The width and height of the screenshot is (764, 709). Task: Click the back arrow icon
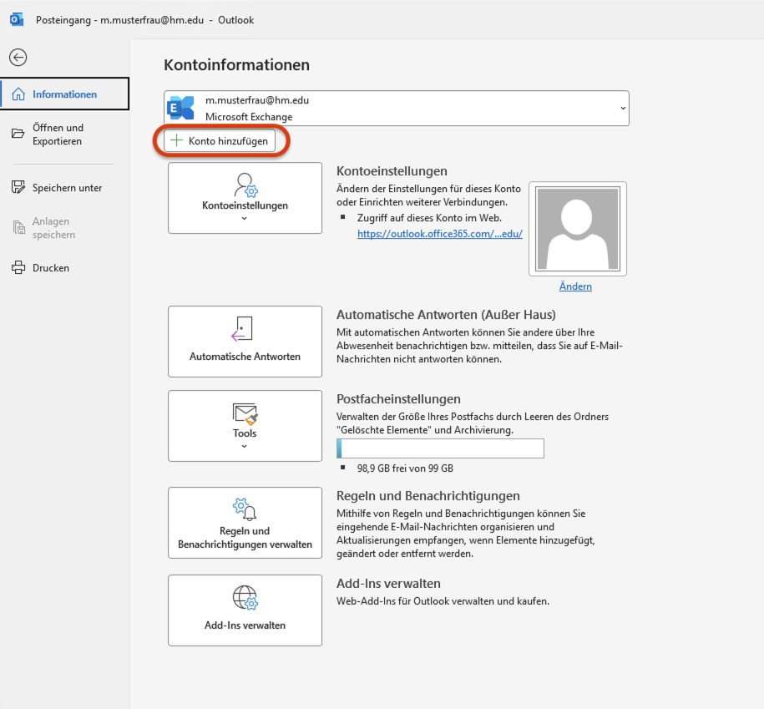click(x=18, y=58)
